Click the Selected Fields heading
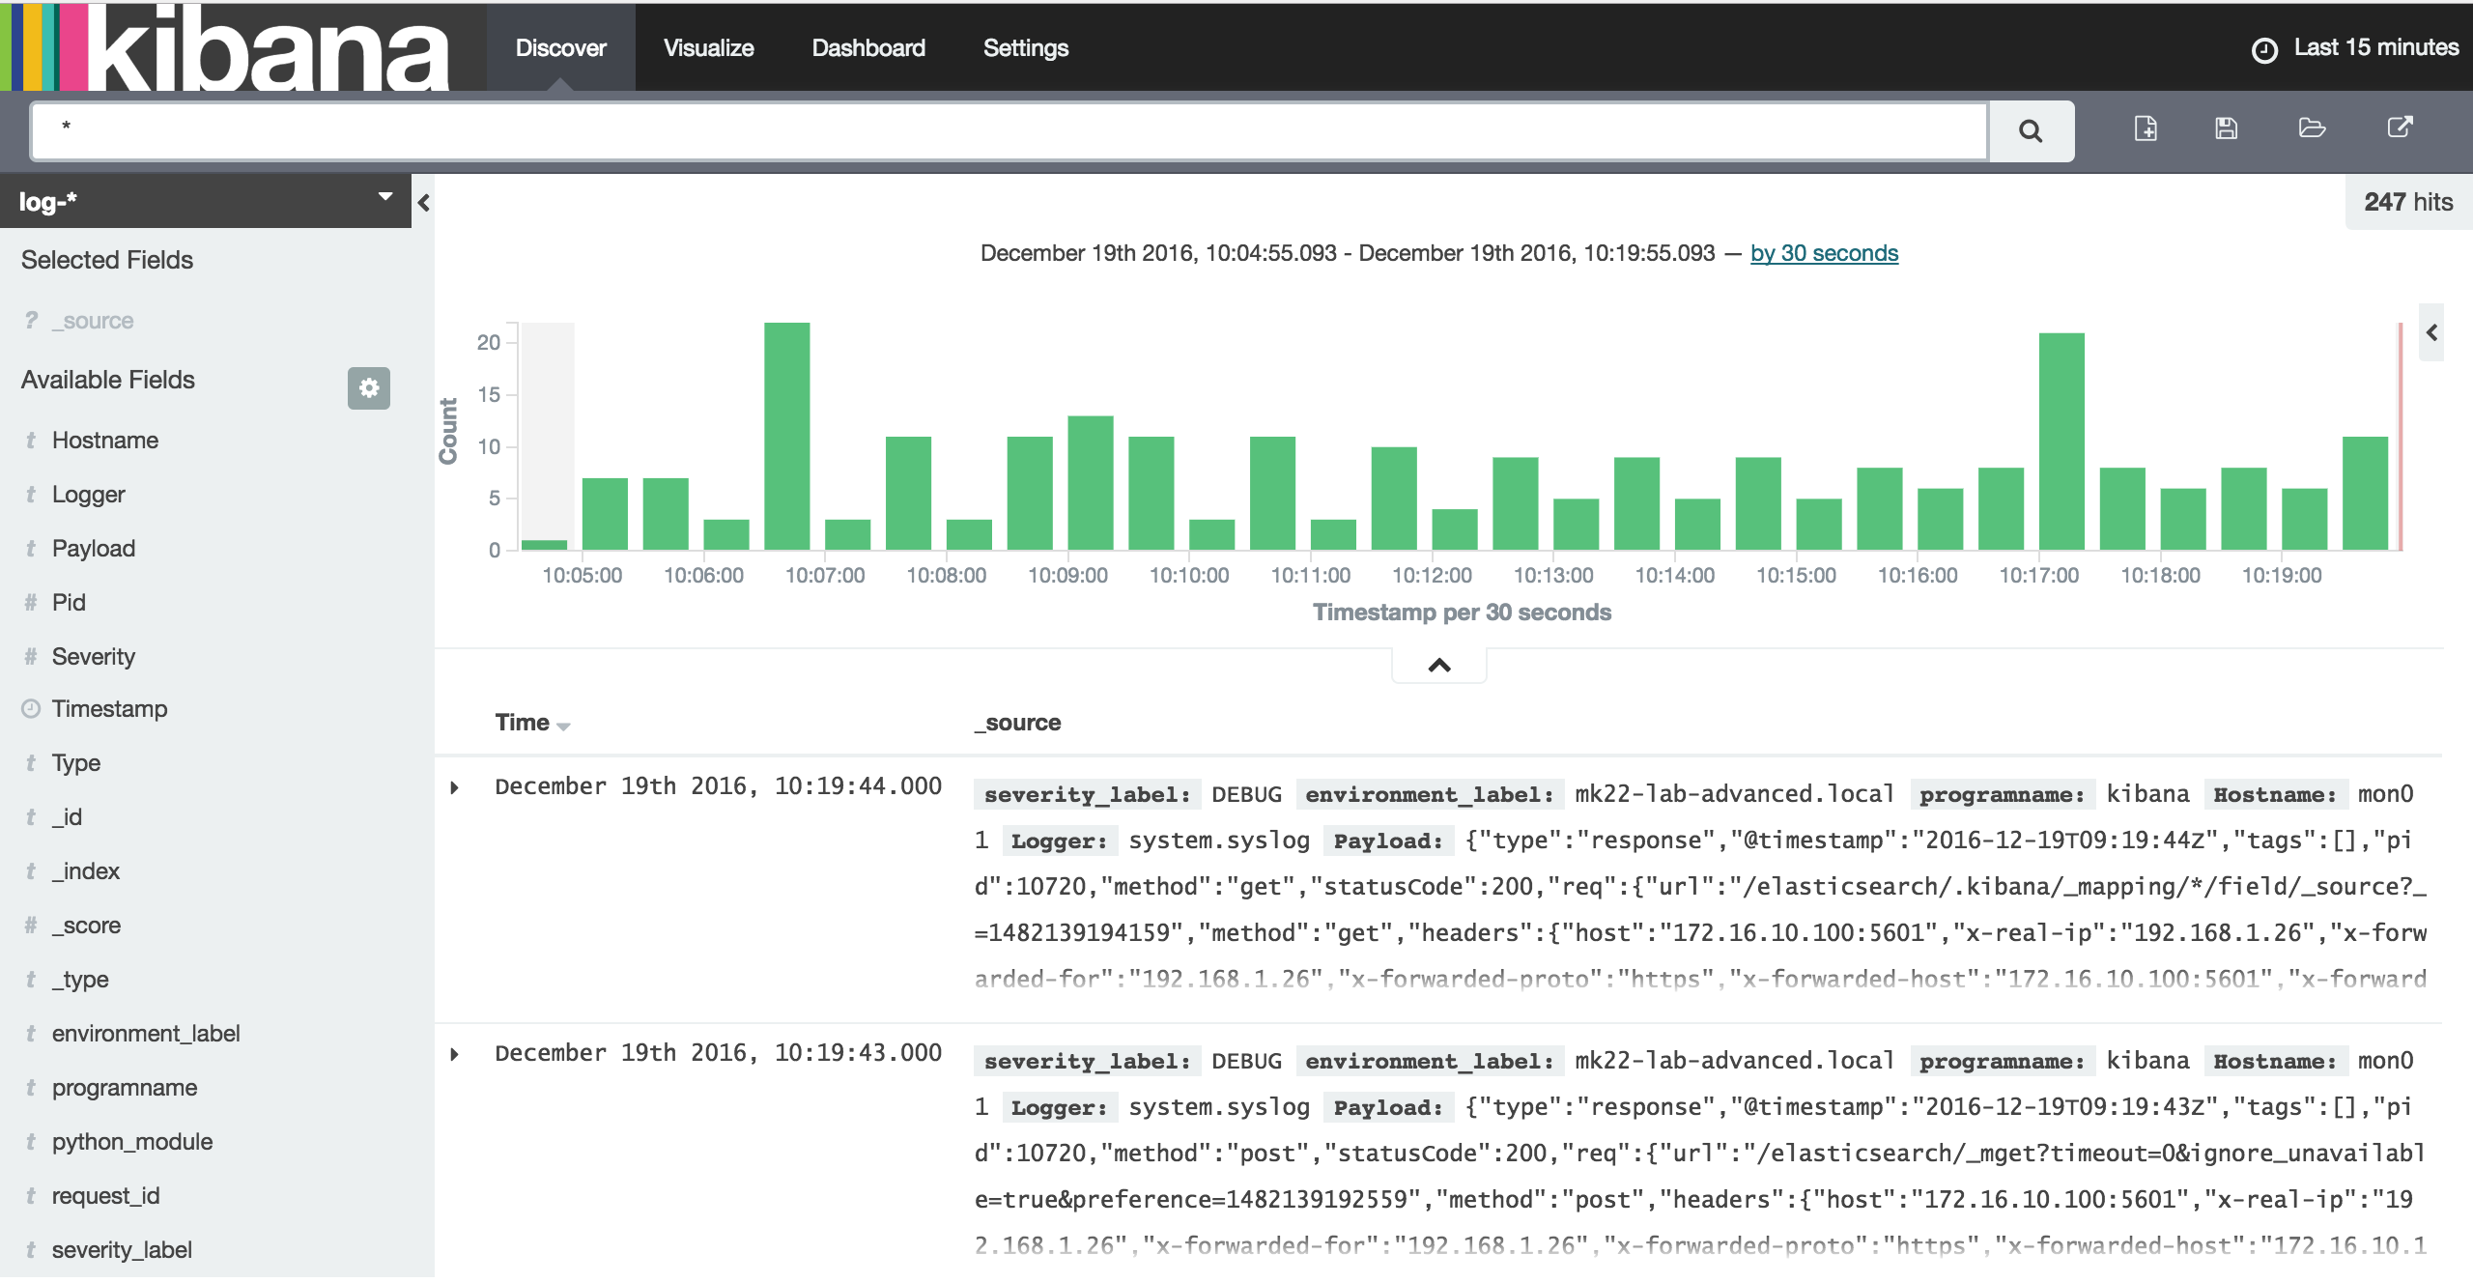Viewport: 2473px width, 1283px height. (107, 260)
